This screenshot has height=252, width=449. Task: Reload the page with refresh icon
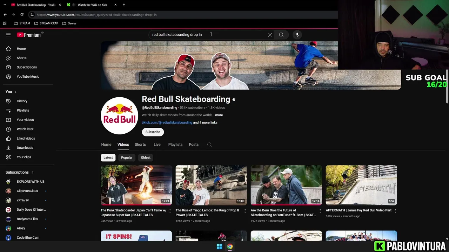point(22,15)
